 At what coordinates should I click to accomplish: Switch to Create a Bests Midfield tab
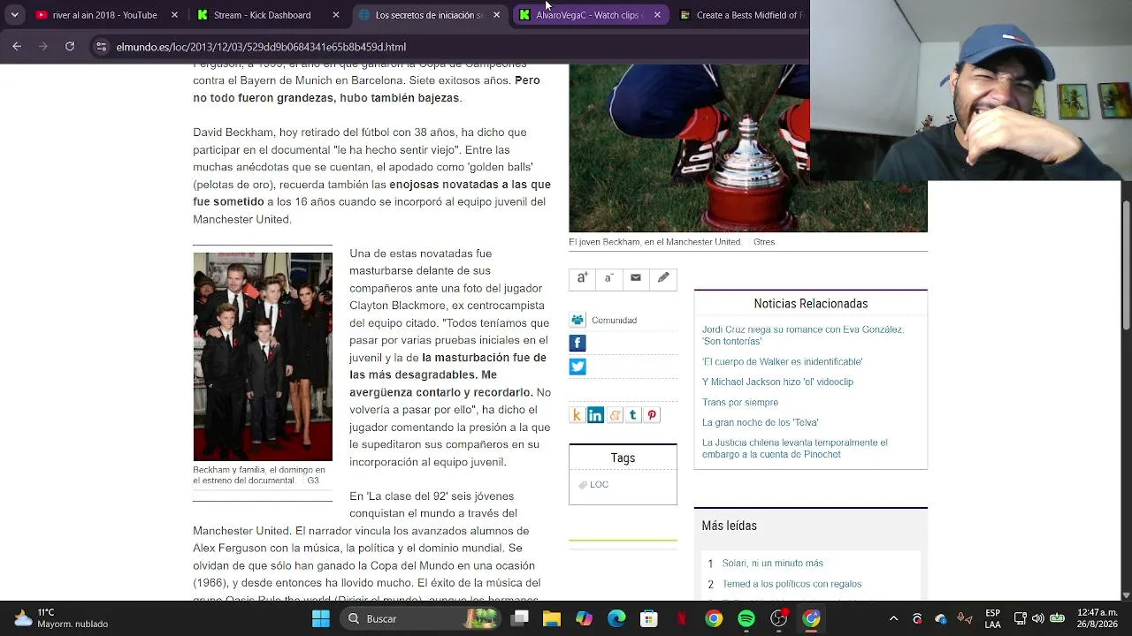[x=741, y=15]
